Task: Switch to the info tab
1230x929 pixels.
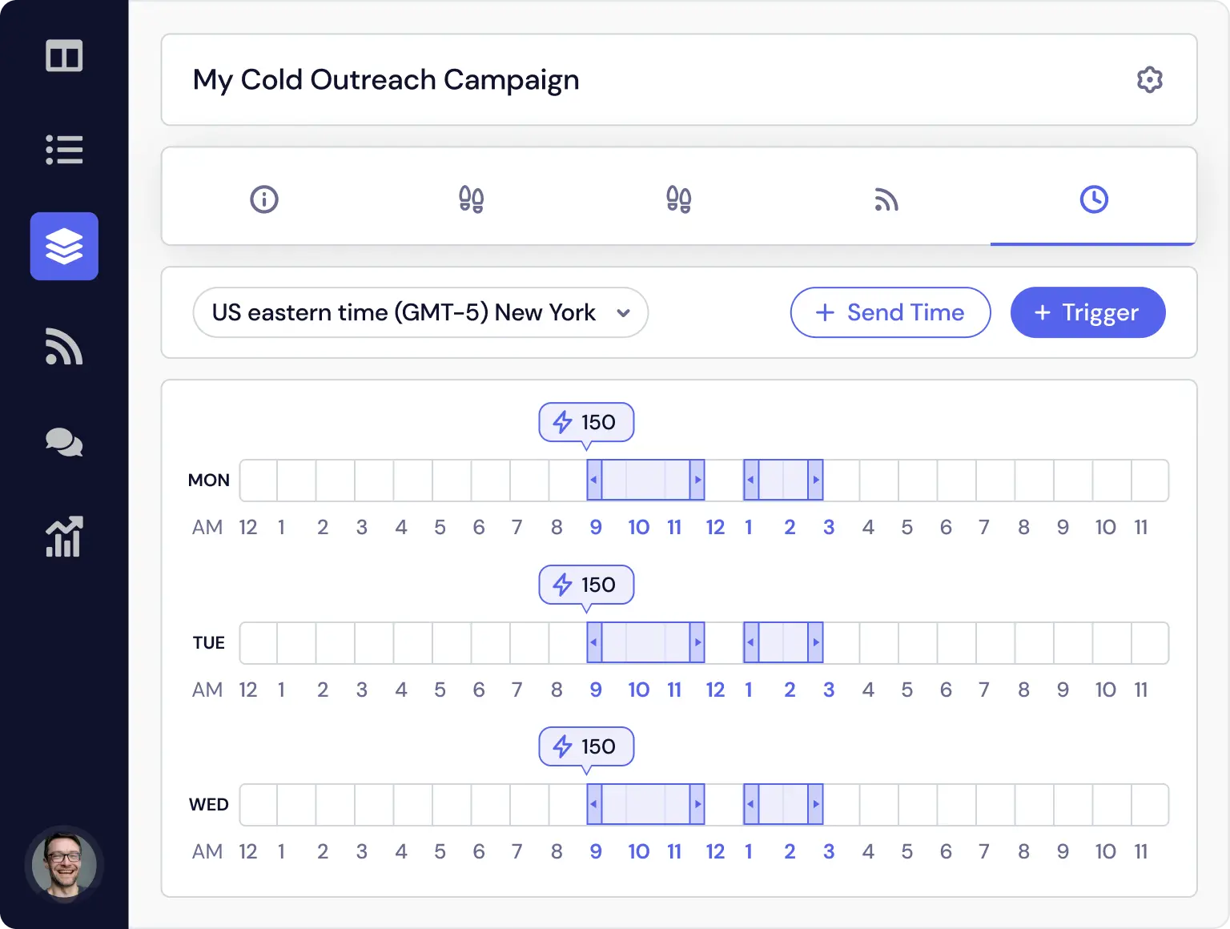Action: point(264,199)
